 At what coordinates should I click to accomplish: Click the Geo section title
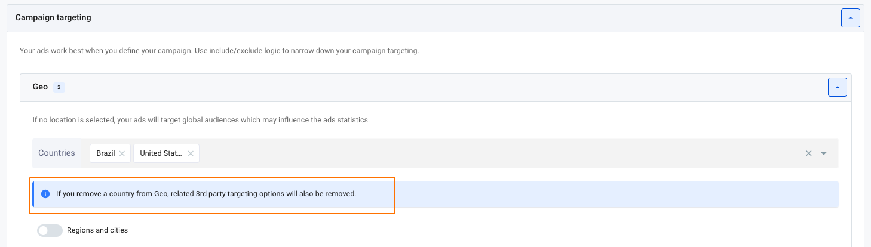40,87
